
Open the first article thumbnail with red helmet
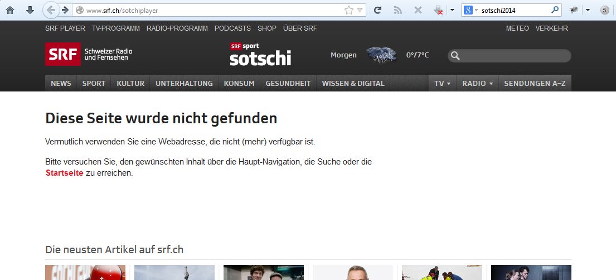point(85,273)
